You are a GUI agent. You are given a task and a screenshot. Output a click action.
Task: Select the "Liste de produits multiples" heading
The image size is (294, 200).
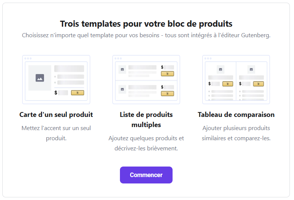point(146,120)
